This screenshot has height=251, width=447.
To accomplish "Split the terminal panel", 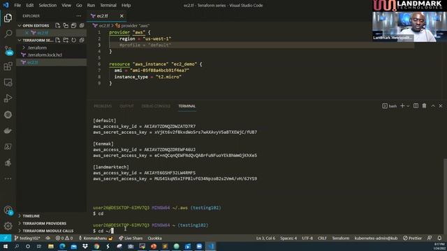I will tap(416, 106).
